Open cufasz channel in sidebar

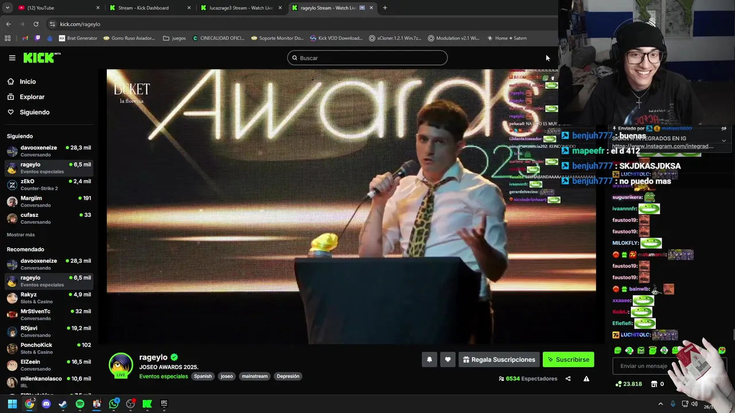coord(49,218)
